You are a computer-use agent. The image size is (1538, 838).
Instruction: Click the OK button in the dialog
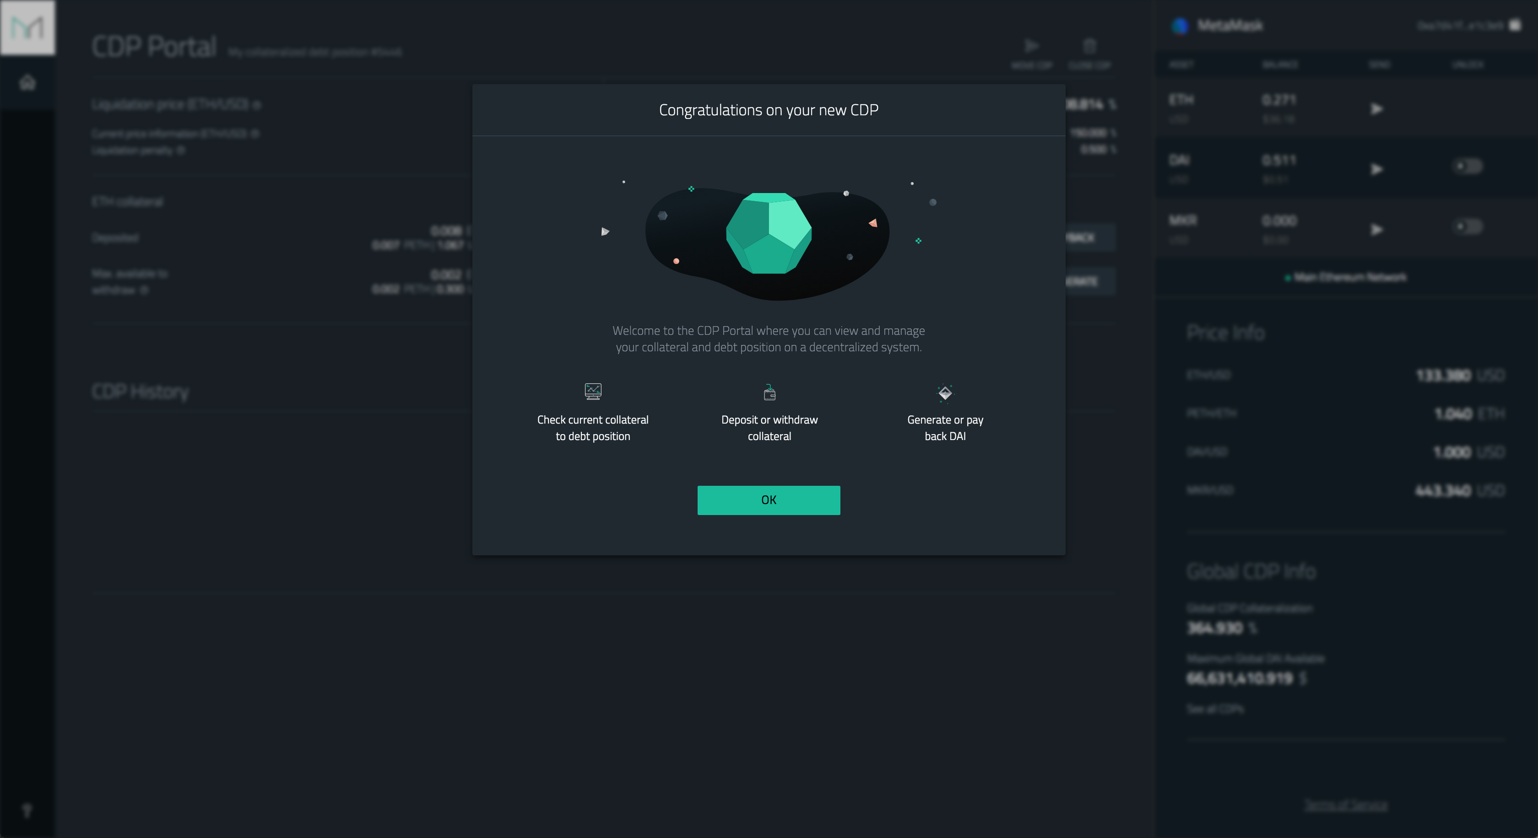(769, 500)
